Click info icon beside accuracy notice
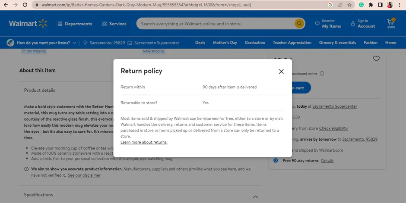The image size is (406, 203). point(26,169)
